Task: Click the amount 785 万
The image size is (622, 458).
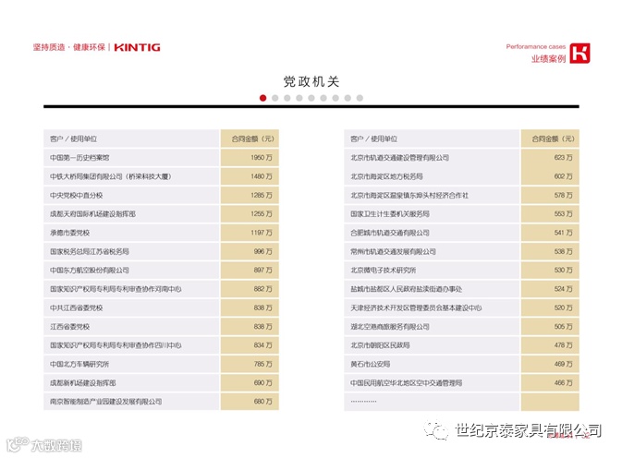Action: click(263, 364)
